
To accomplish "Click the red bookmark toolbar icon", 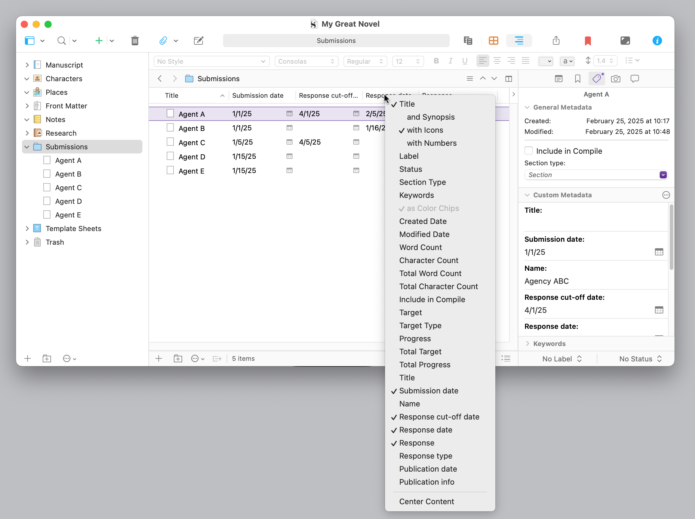I will point(588,41).
